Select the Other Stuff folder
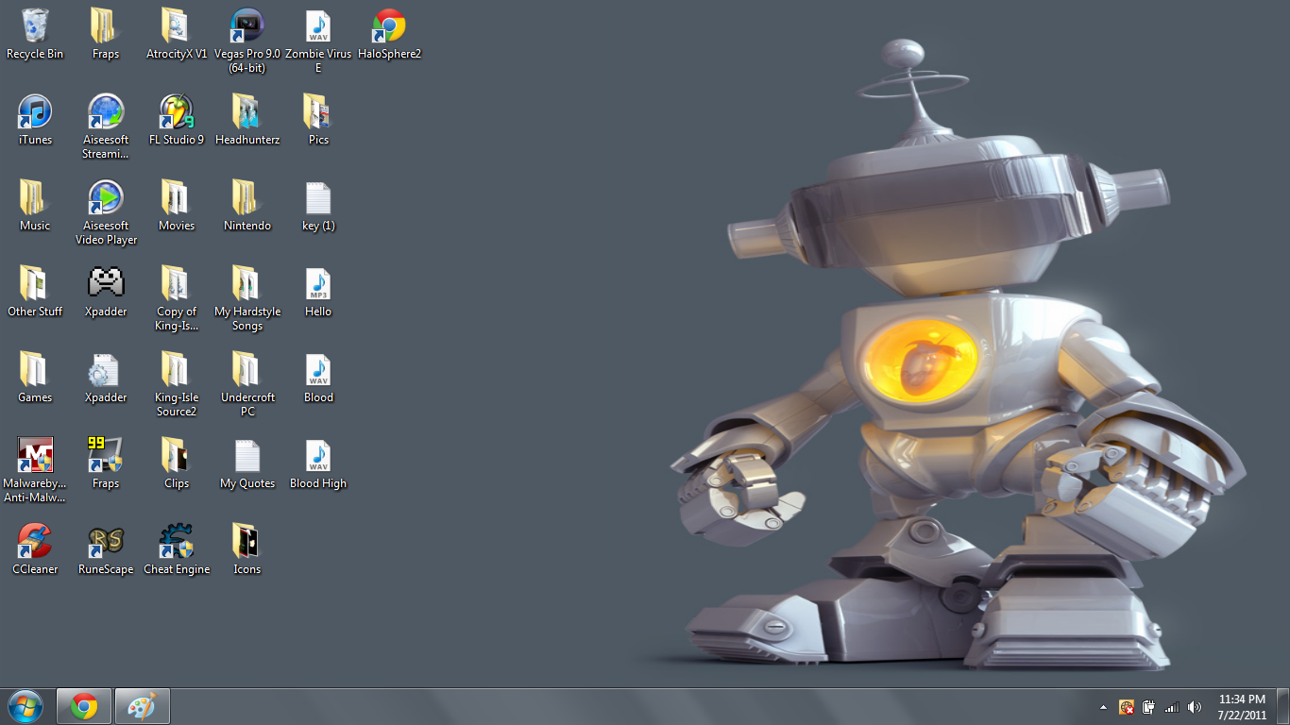Screen dimensions: 1290x725 pyautogui.click(x=35, y=292)
